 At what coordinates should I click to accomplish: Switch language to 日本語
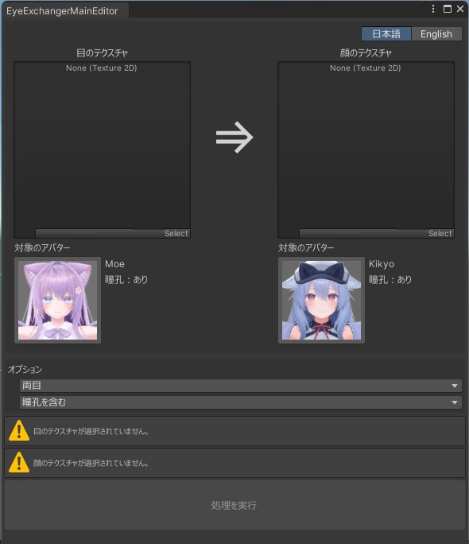[386, 34]
